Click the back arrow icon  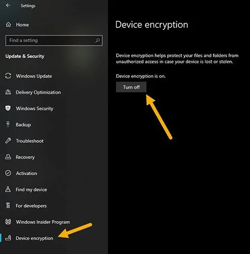tap(8, 6)
